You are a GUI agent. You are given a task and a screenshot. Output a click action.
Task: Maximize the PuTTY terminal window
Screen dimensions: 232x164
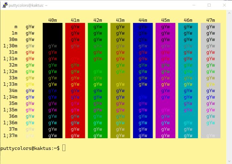point(209,5)
